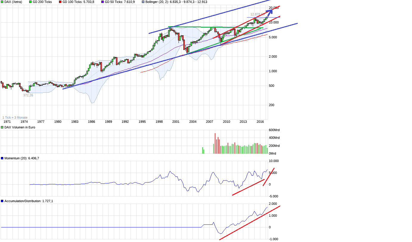
Task: Click the 200Mrd volume axis label
Action: pos(274,146)
